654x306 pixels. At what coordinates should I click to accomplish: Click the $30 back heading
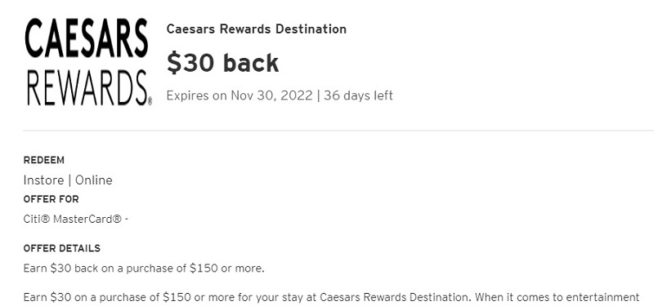click(222, 64)
